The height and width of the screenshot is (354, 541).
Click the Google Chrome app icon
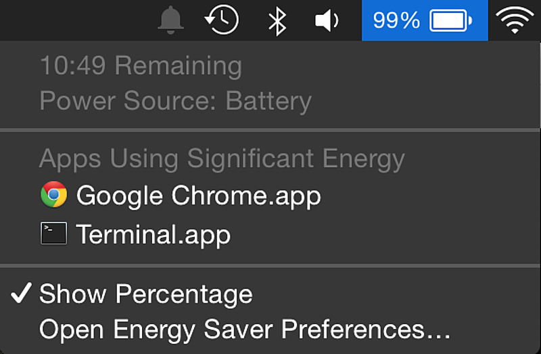[x=54, y=194]
